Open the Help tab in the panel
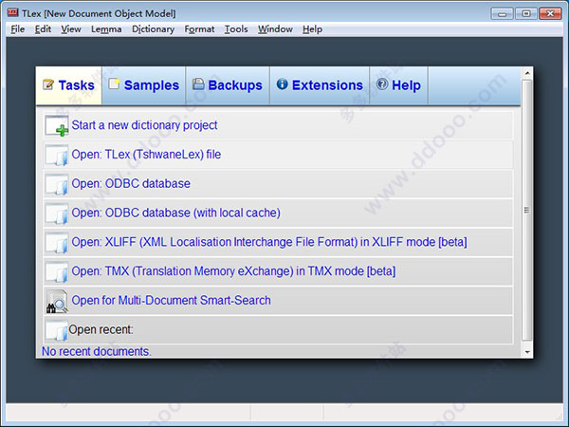 coord(399,85)
